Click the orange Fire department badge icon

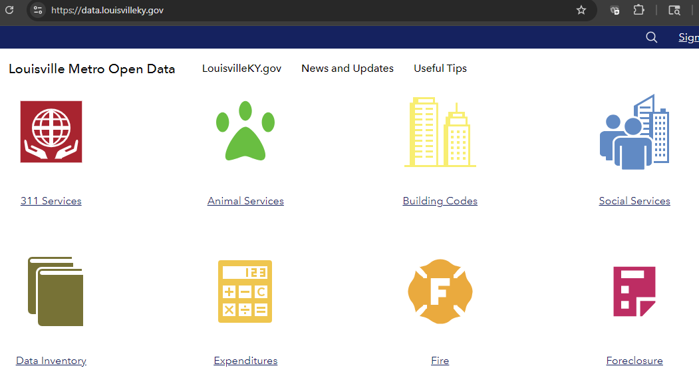coord(440,291)
